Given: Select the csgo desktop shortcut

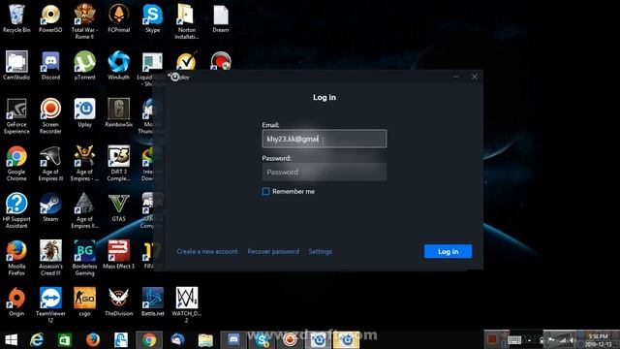Looking at the screenshot, I should pyautogui.click(x=84, y=301).
